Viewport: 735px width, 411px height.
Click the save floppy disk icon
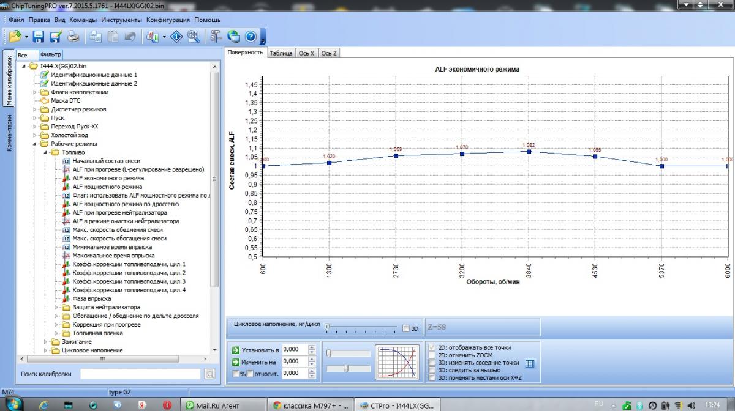[x=38, y=37]
